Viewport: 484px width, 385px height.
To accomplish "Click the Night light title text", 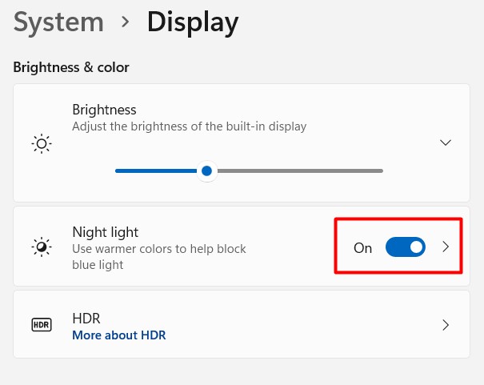I will (x=105, y=232).
